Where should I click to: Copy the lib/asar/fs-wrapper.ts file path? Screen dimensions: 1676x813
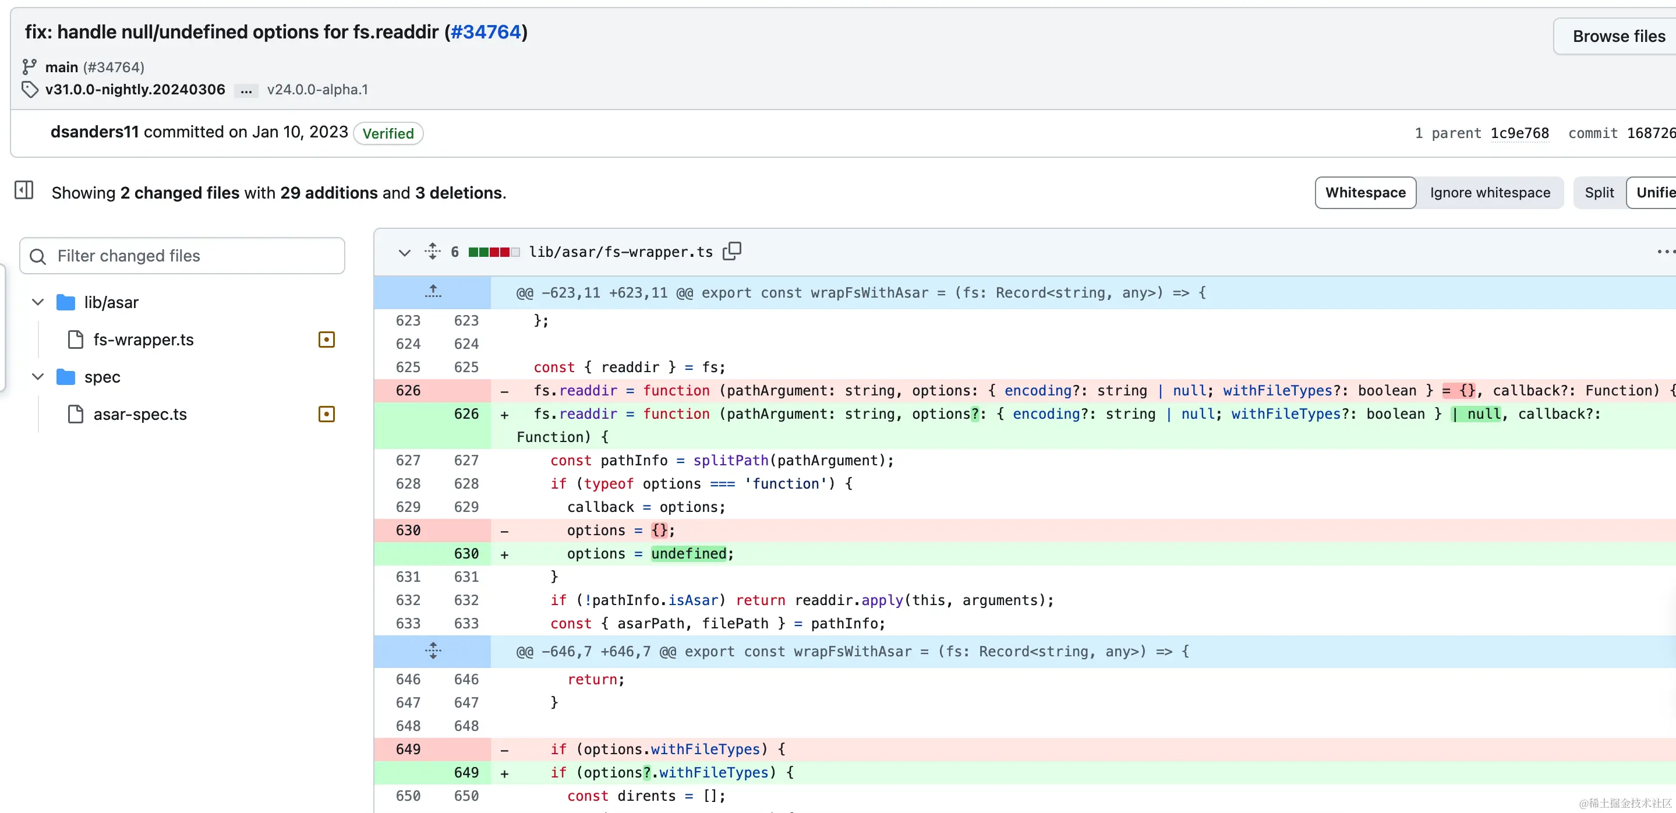point(732,252)
